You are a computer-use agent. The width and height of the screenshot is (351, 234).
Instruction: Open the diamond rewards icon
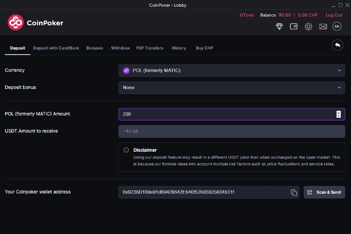(279, 27)
